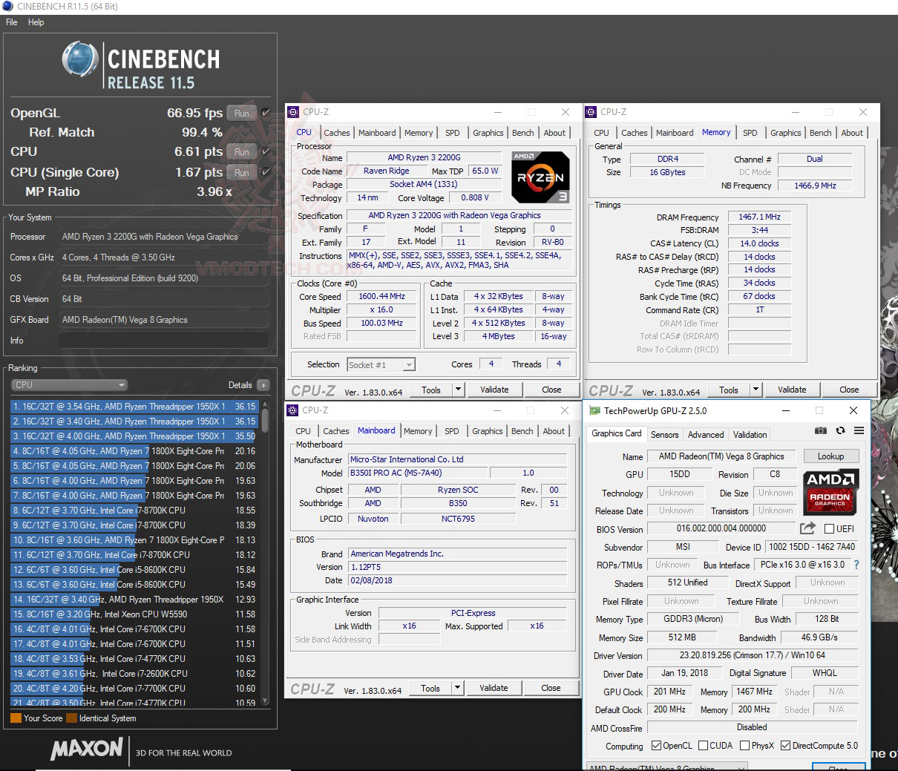Screen dimensions: 898x771
Task: Enable the UEFI checkbox in GPU-Z
Action: (830, 529)
